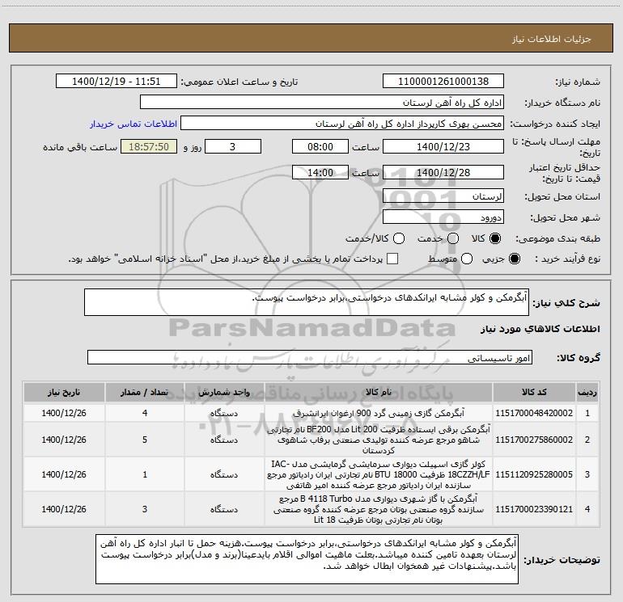Click quantity 5 in row 2
This screenshot has height=602, width=623.
click(145, 440)
